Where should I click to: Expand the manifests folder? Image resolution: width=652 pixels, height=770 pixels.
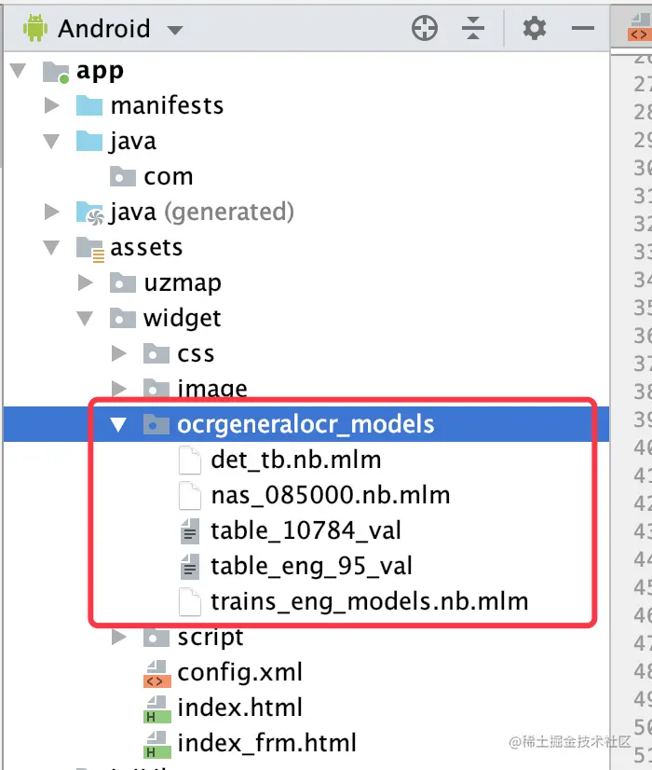[x=52, y=106]
